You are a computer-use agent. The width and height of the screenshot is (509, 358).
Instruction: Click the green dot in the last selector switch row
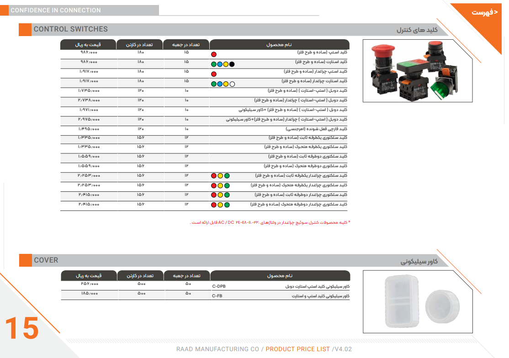point(227,205)
